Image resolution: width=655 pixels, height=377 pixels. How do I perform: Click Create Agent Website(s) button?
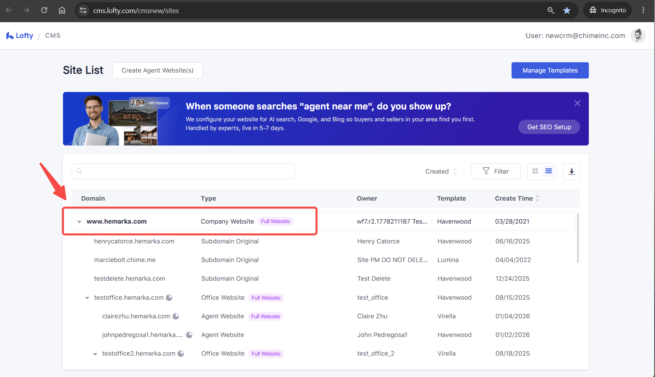click(158, 70)
